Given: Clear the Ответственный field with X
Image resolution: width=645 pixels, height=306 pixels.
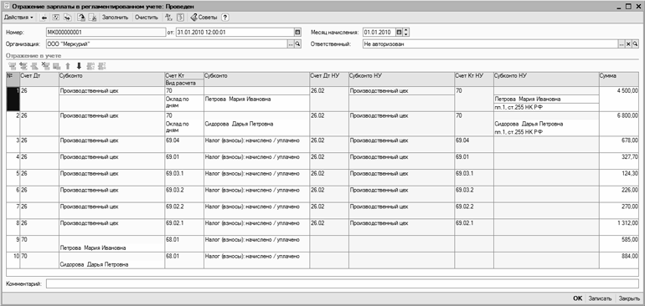Looking at the screenshot, I should click(628, 44).
